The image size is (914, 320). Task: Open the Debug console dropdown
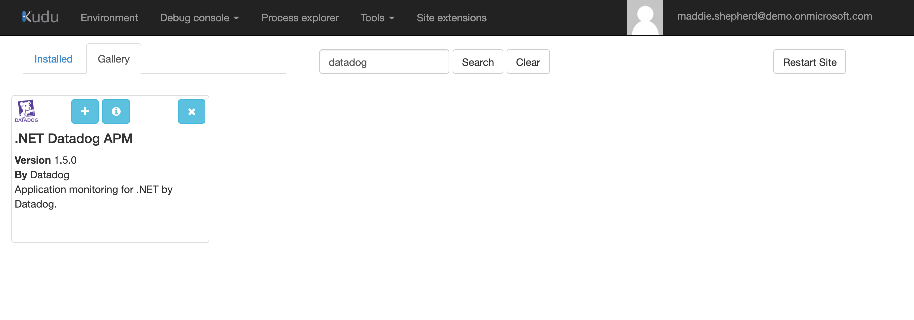click(x=195, y=17)
